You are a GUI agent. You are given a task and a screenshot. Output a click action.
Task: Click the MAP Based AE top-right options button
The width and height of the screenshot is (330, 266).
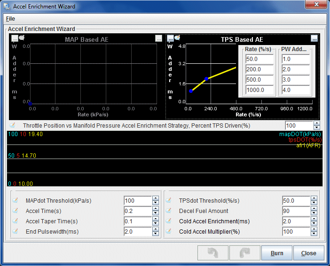(158, 38)
